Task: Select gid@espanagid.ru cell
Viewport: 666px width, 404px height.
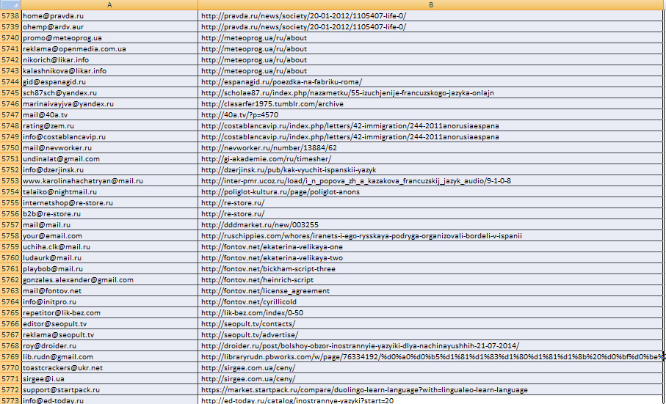Action: (x=109, y=82)
